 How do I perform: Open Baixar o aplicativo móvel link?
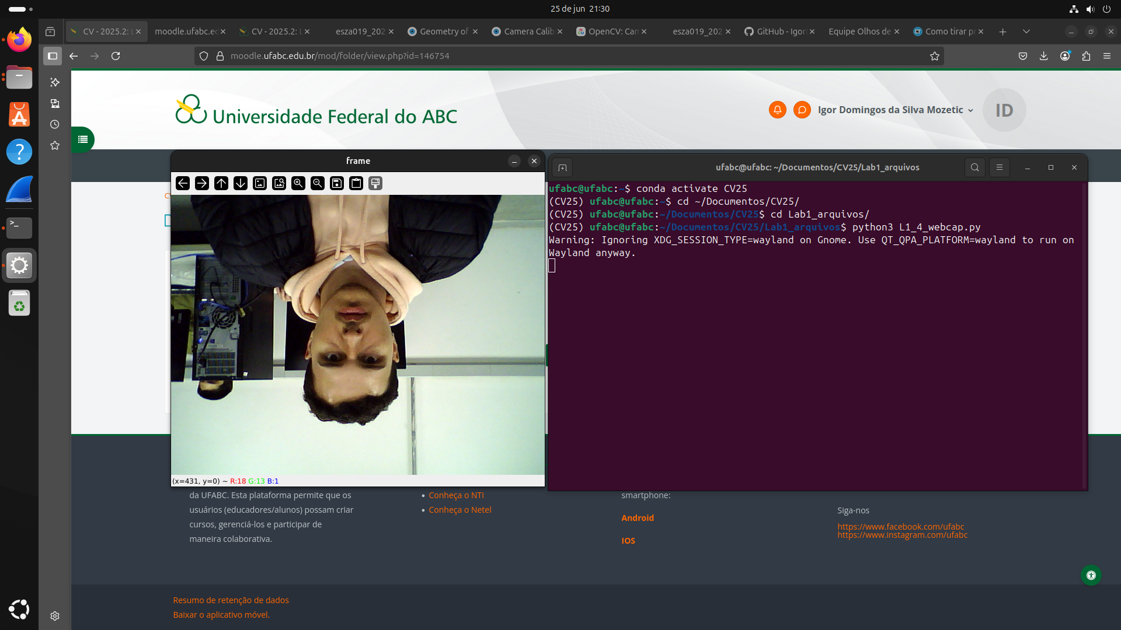(221, 615)
